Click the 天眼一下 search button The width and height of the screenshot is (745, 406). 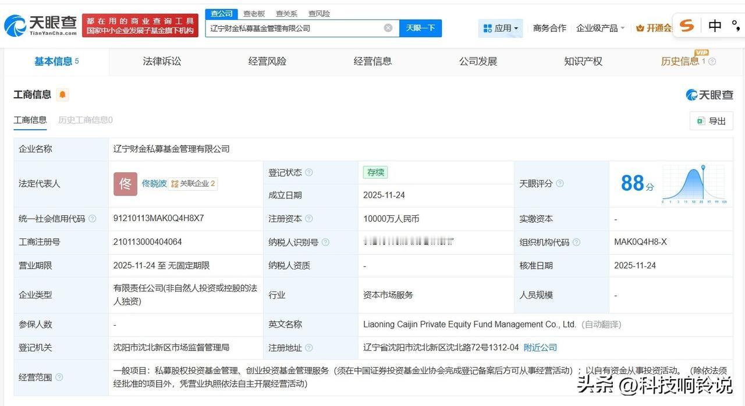(x=420, y=27)
